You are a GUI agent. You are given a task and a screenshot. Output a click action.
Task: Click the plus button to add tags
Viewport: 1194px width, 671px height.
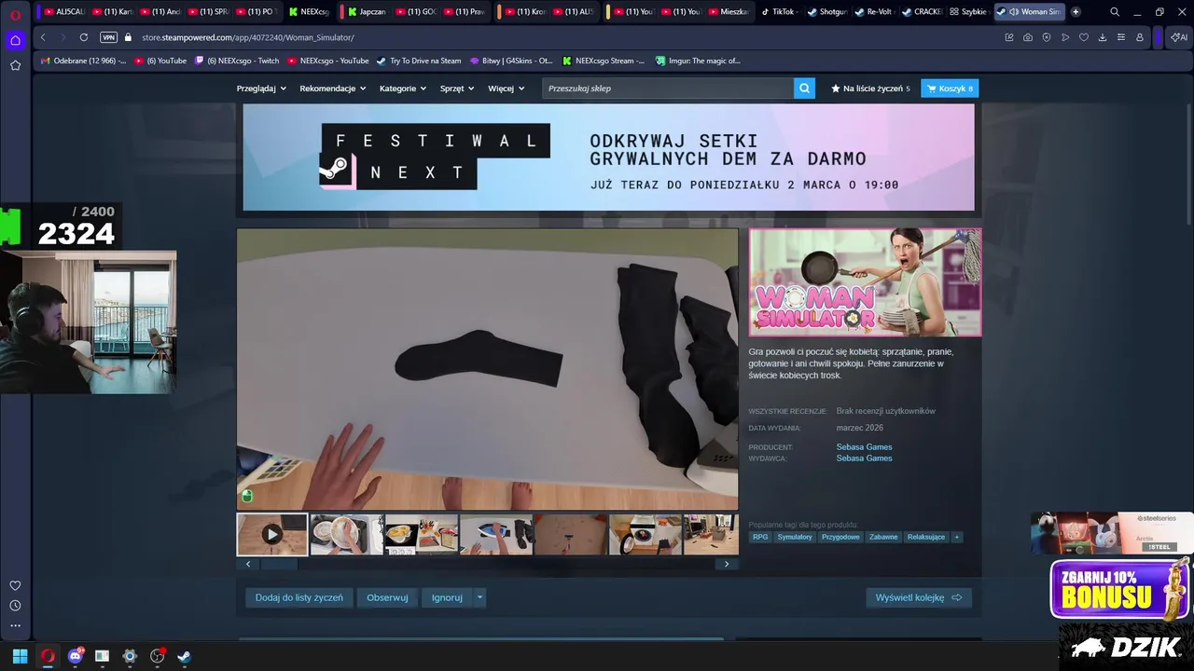point(956,537)
